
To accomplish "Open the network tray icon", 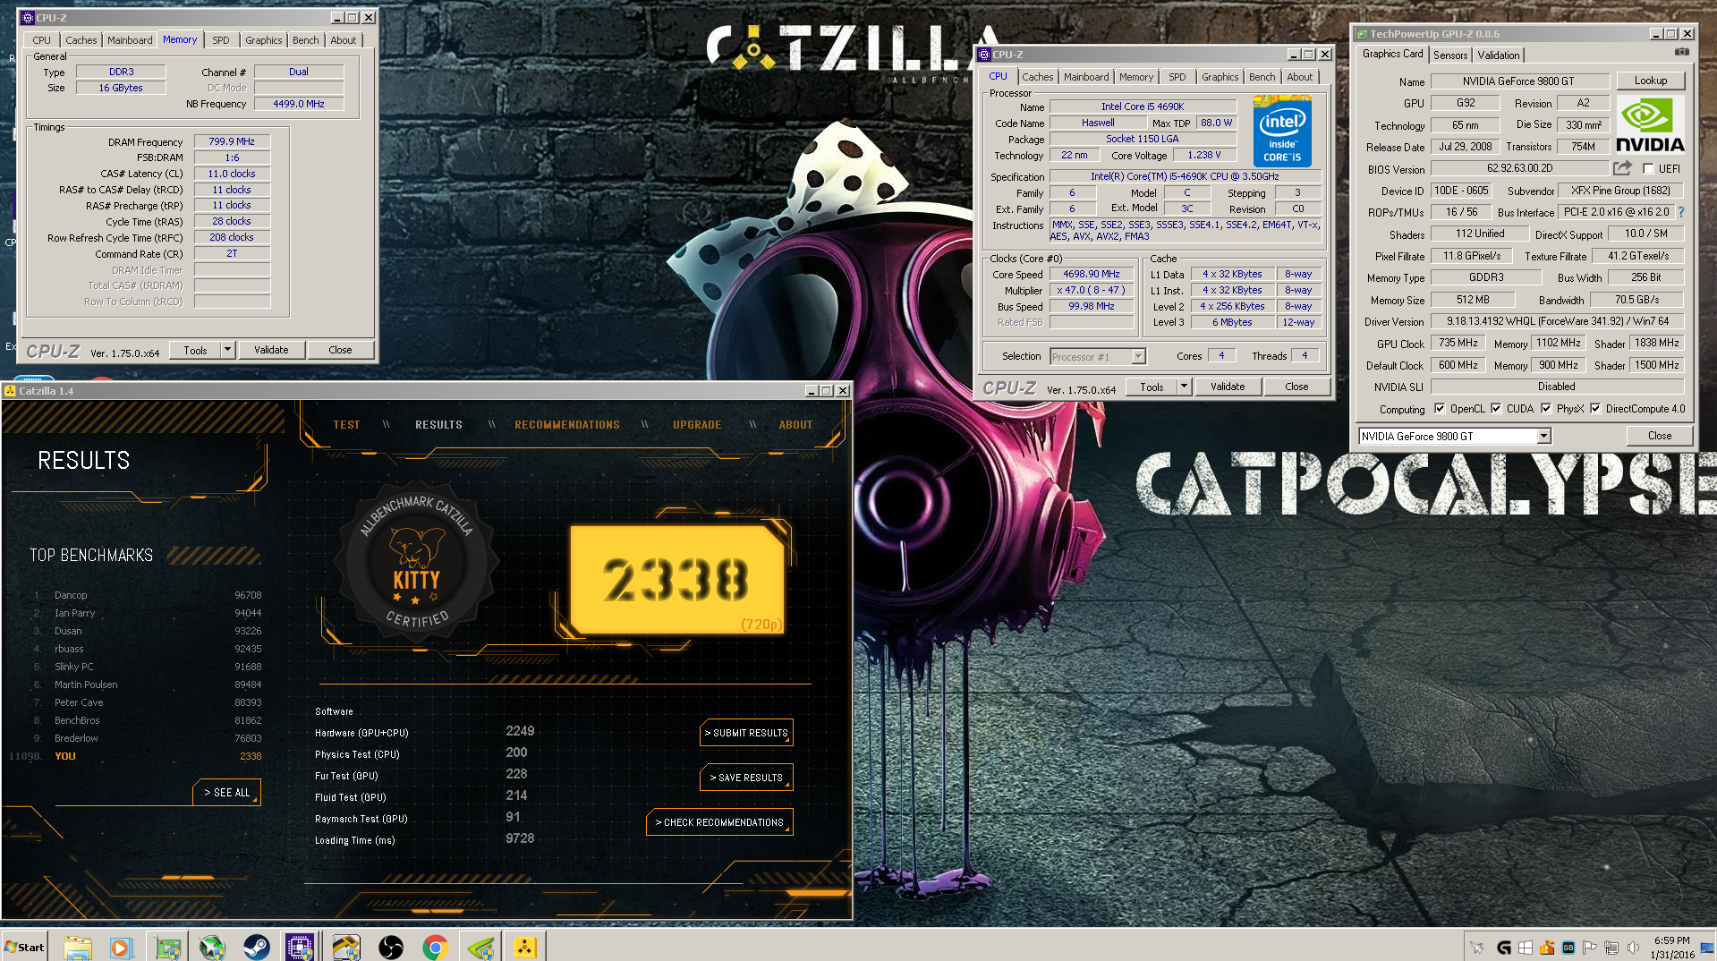I will pyautogui.click(x=1611, y=948).
